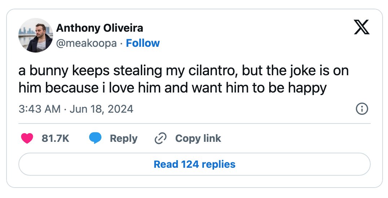Click the Copy link text
Viewport: 388px width, 198px height.
click(x=198, y=139)
